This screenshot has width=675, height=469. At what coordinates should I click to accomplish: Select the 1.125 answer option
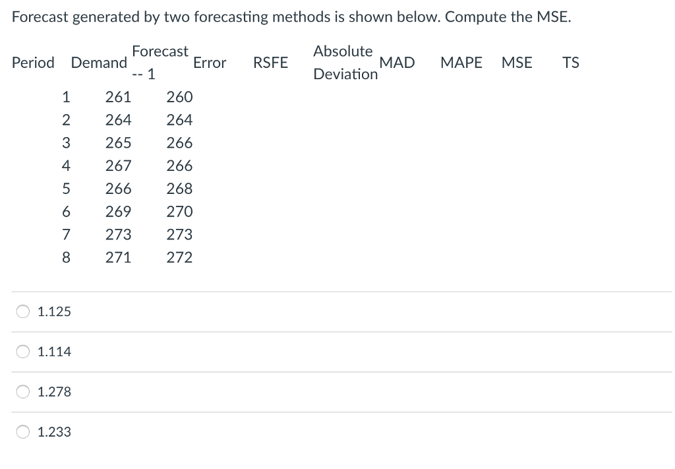pos(22,311)
